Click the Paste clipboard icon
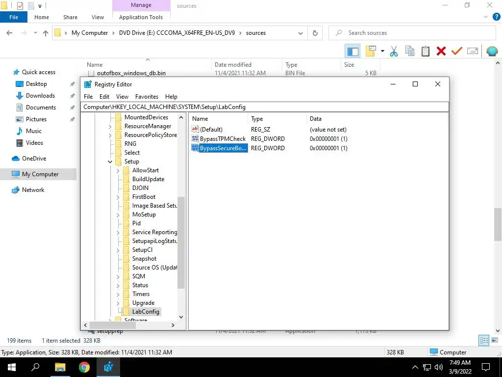This screenshot has height=377, width=502. (x=425, y=51)
